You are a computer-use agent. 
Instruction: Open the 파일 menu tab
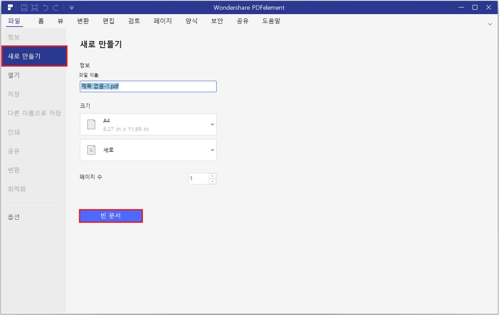point(14,21)
